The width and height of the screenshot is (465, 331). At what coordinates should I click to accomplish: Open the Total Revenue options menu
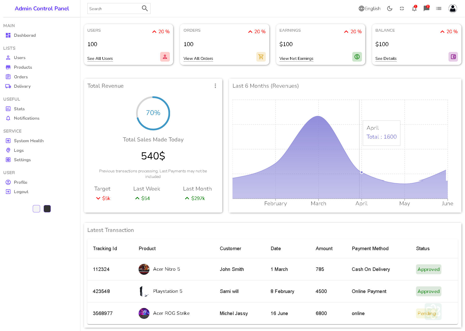tap(215, 86)
